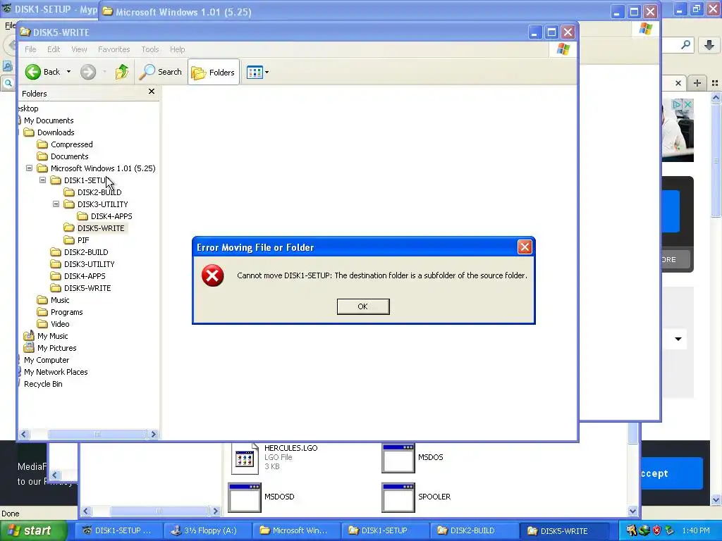Select Recycle Bin in folder tree
This screenshot has width=722, height=541.
[43, 384]
